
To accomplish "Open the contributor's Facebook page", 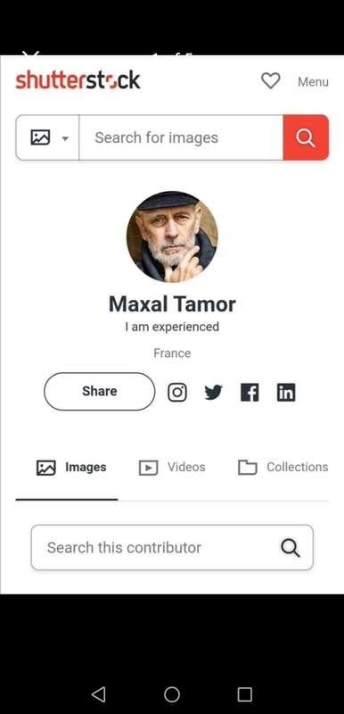I will coord(250,392).
